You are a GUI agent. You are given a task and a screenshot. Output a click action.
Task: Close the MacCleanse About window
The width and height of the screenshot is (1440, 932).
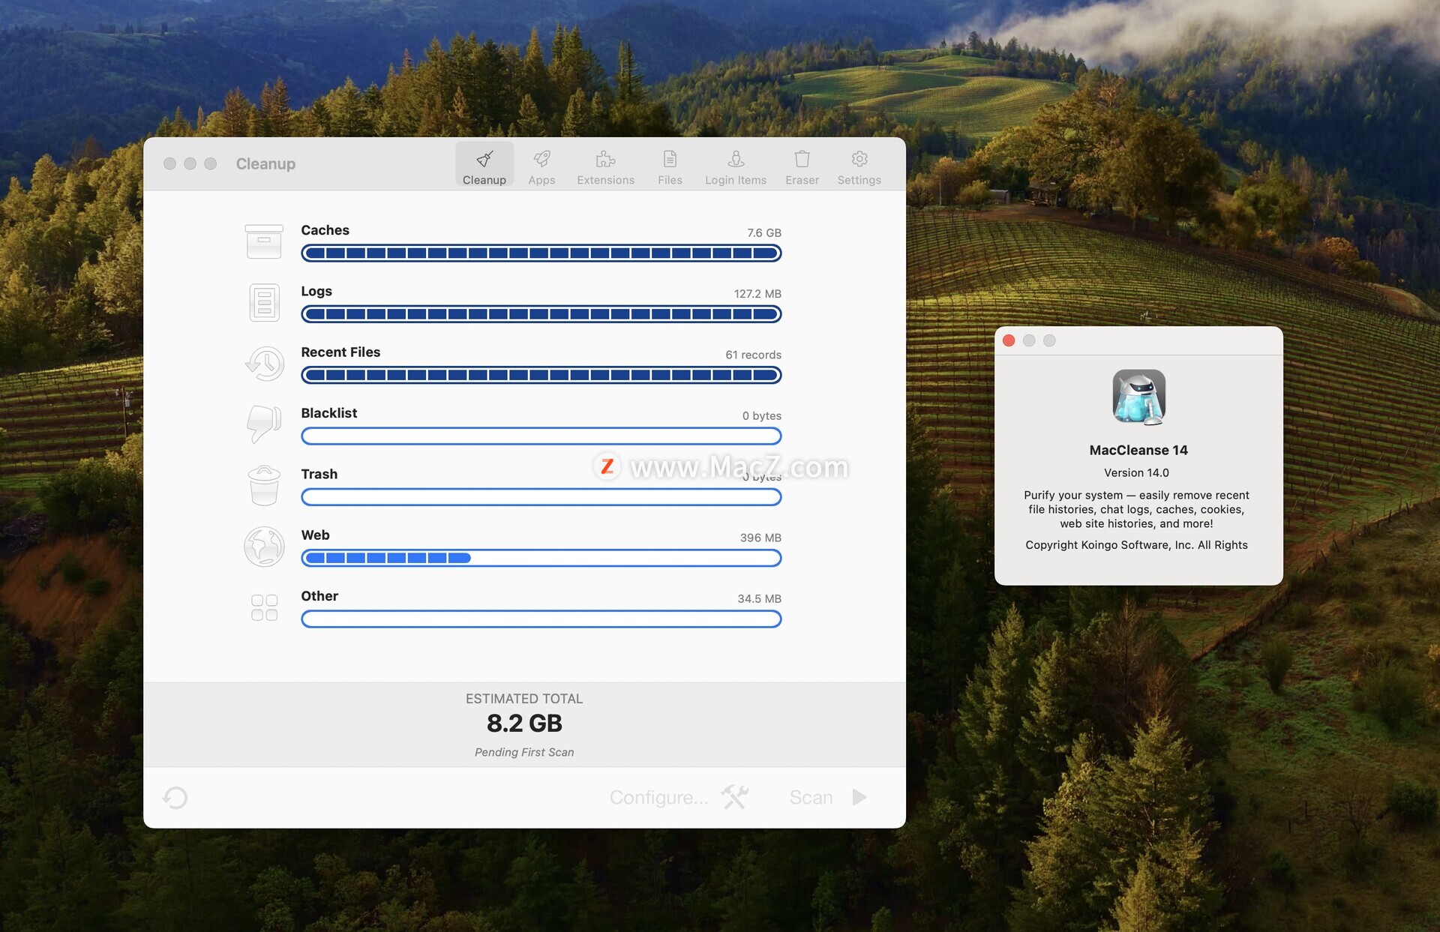pyautogui.click(x=1009, y=340)
